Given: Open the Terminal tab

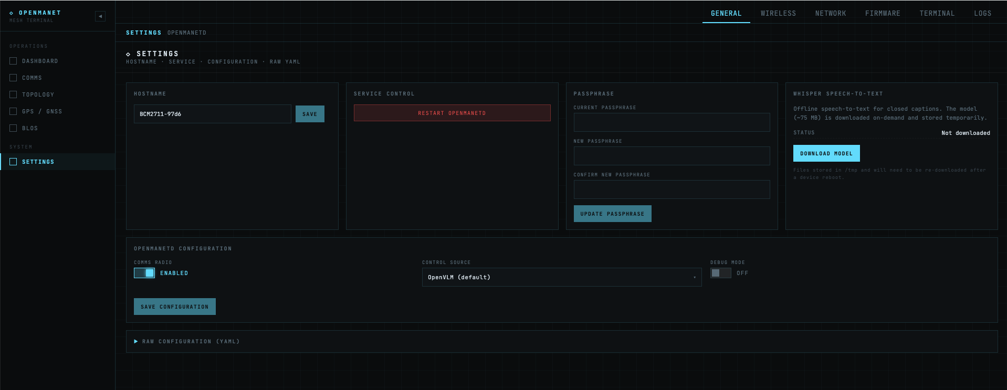Looking at the screenshot, I should pos(937,14).
